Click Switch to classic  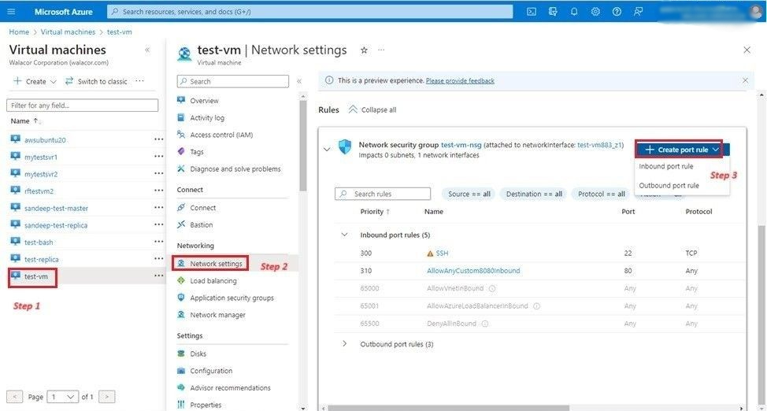(x=96, y=81)
